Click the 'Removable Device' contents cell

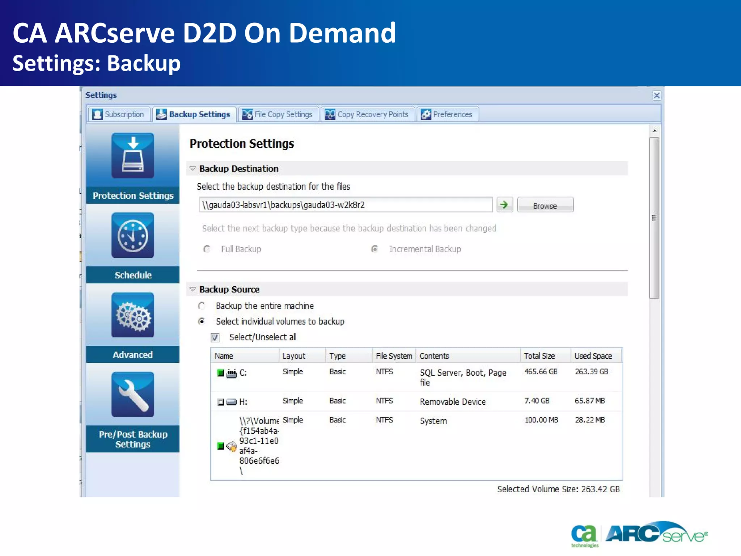tap(453, 402)
